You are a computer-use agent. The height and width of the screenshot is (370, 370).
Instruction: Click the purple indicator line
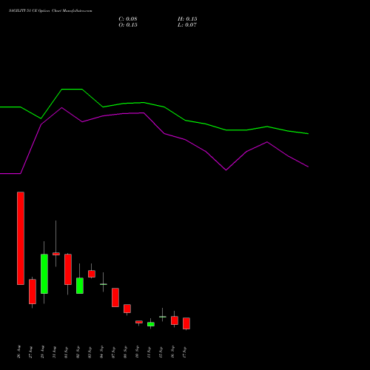pos(154,123)
